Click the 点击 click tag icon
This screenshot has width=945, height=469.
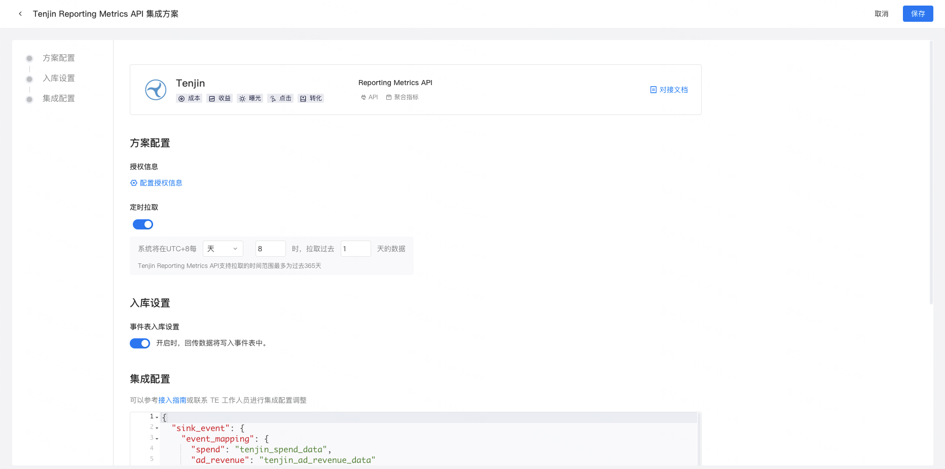pos(273,98)
